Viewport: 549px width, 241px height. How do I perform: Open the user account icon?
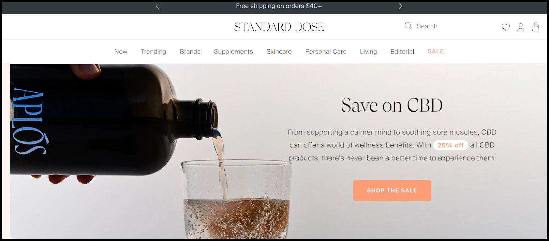(x=521, y=27)
